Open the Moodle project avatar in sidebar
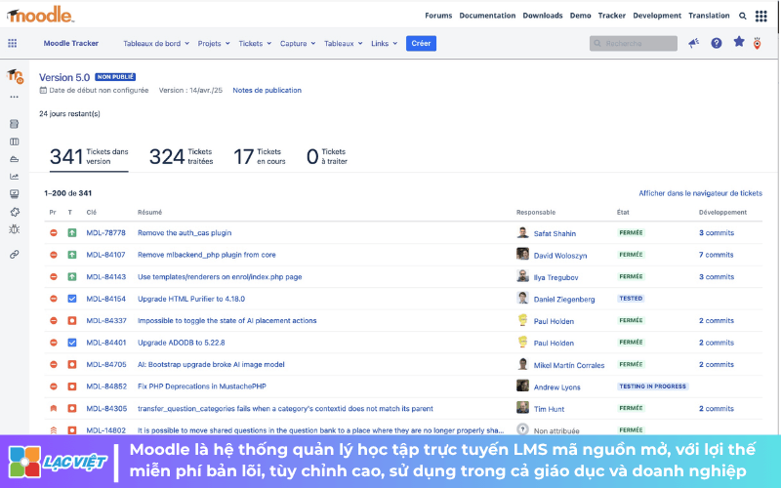 (15, 76)
